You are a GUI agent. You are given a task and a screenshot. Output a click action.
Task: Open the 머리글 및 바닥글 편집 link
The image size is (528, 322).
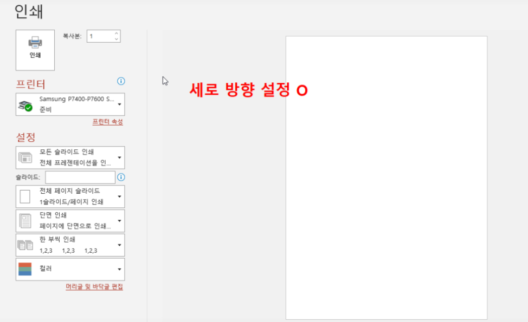94,287
